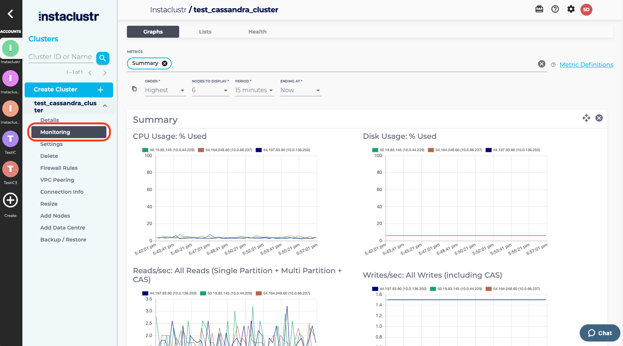Click the Cluster ID or Name field
Image resolution: width=623 pixels, height=346 pixels.
60,57
